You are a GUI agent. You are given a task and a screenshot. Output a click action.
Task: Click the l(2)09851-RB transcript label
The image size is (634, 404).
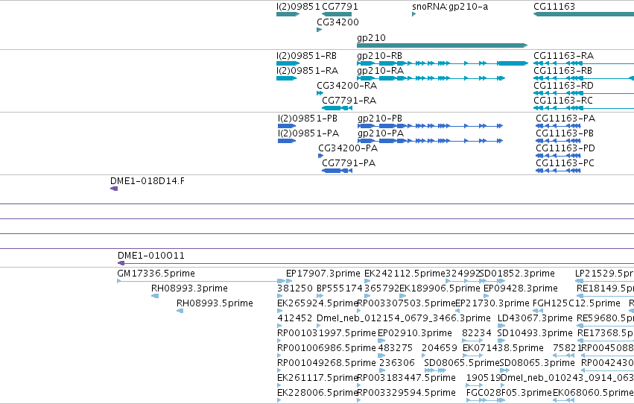click(306, 56)
